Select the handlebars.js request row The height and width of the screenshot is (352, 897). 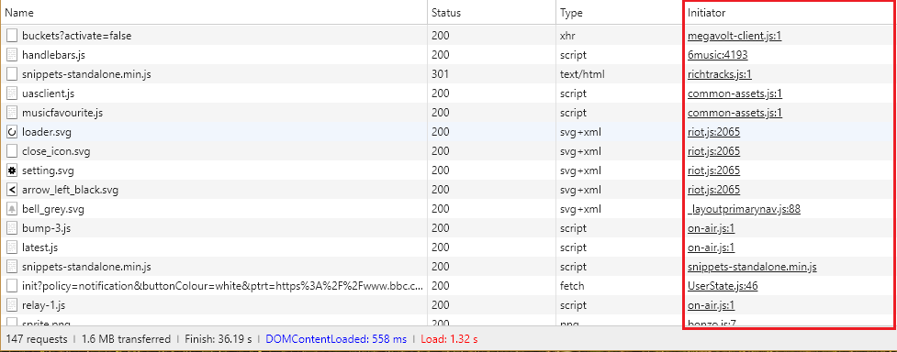[x=448, y=55]
